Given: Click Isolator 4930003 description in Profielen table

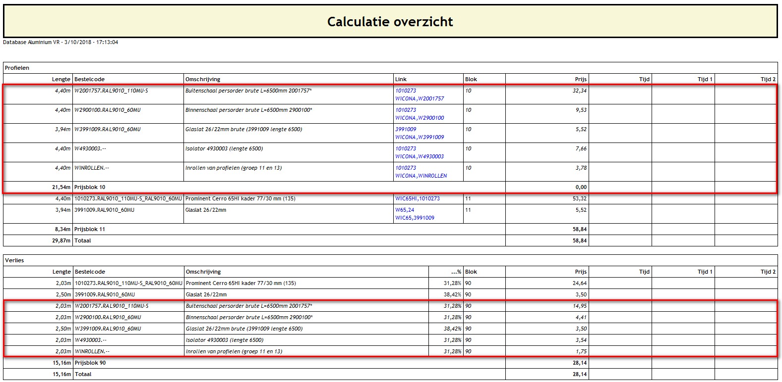Looking at the screenshot, I should coord(224,148).
